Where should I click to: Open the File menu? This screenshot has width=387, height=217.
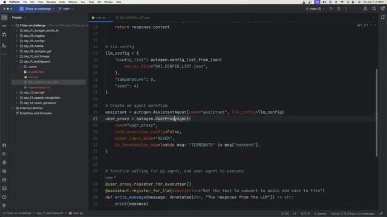click(25, 2)
